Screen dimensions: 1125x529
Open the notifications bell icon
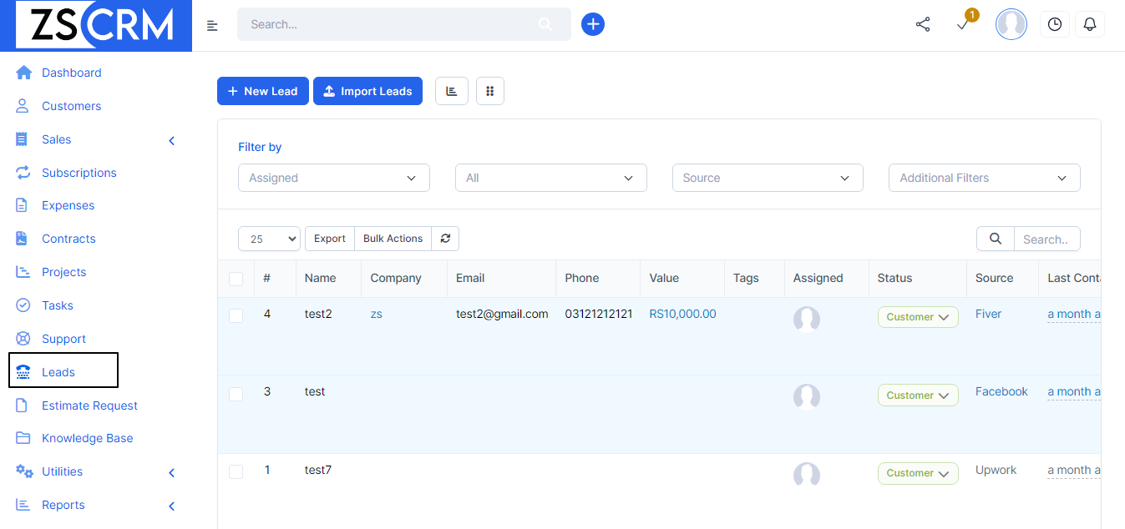(1089, 24)
